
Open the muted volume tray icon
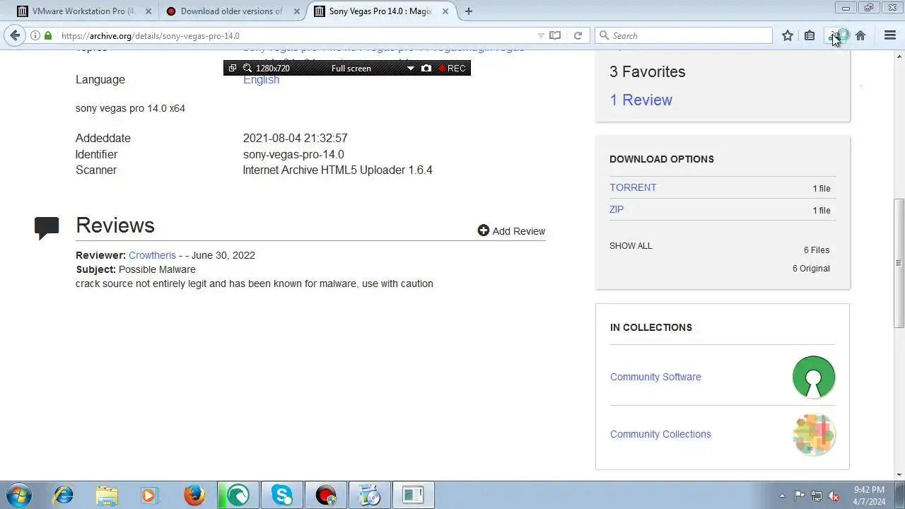point(834,496)
